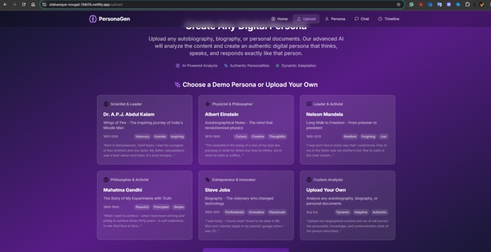
Task: Reload the page with the refresh icon
Action: (x=24, y=4)
